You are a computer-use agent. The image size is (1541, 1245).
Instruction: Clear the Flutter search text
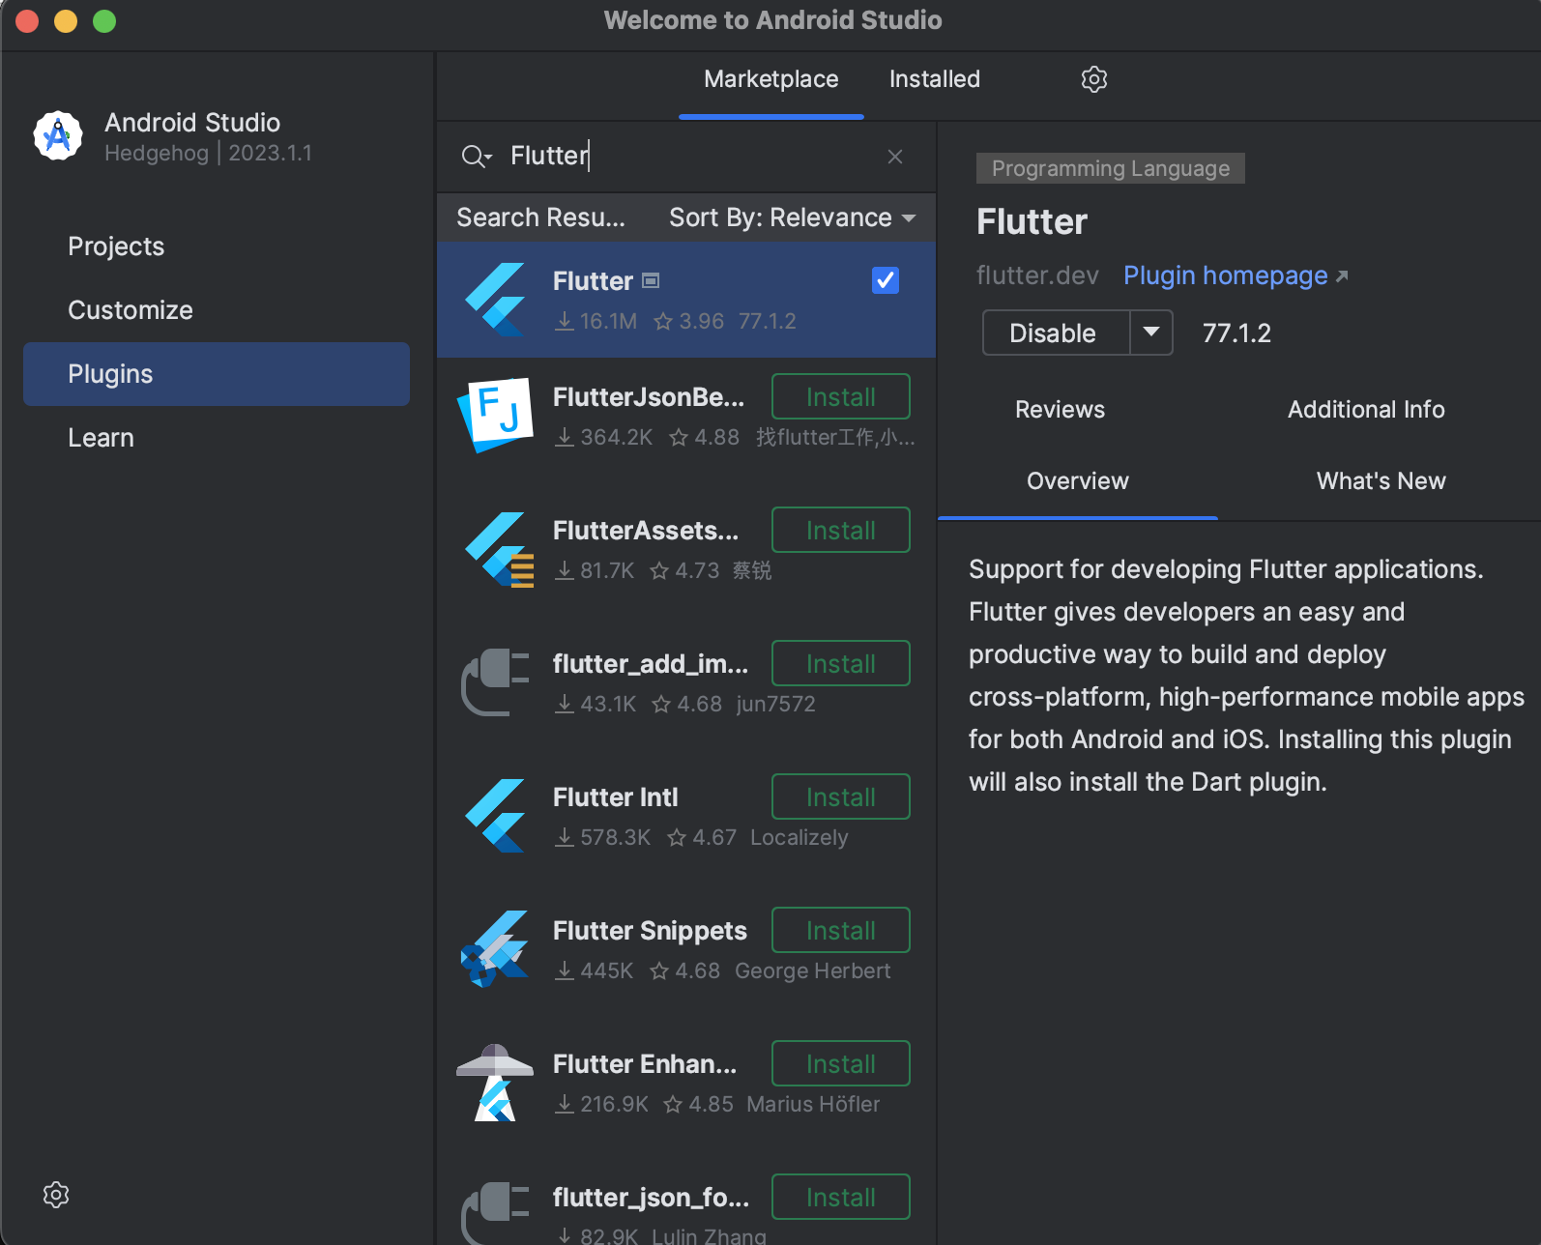click(895, 157)
